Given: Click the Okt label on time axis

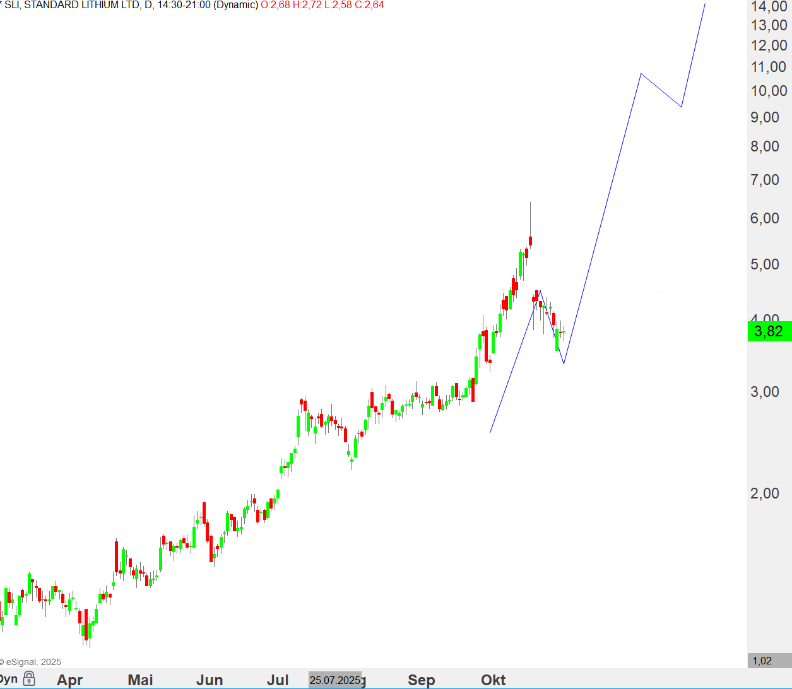Looking at the screenshot, I should click(x=493, y=680).
